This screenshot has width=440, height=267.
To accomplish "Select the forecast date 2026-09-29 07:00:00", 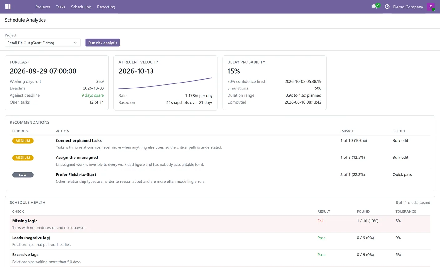I will [x=43, y=71].
